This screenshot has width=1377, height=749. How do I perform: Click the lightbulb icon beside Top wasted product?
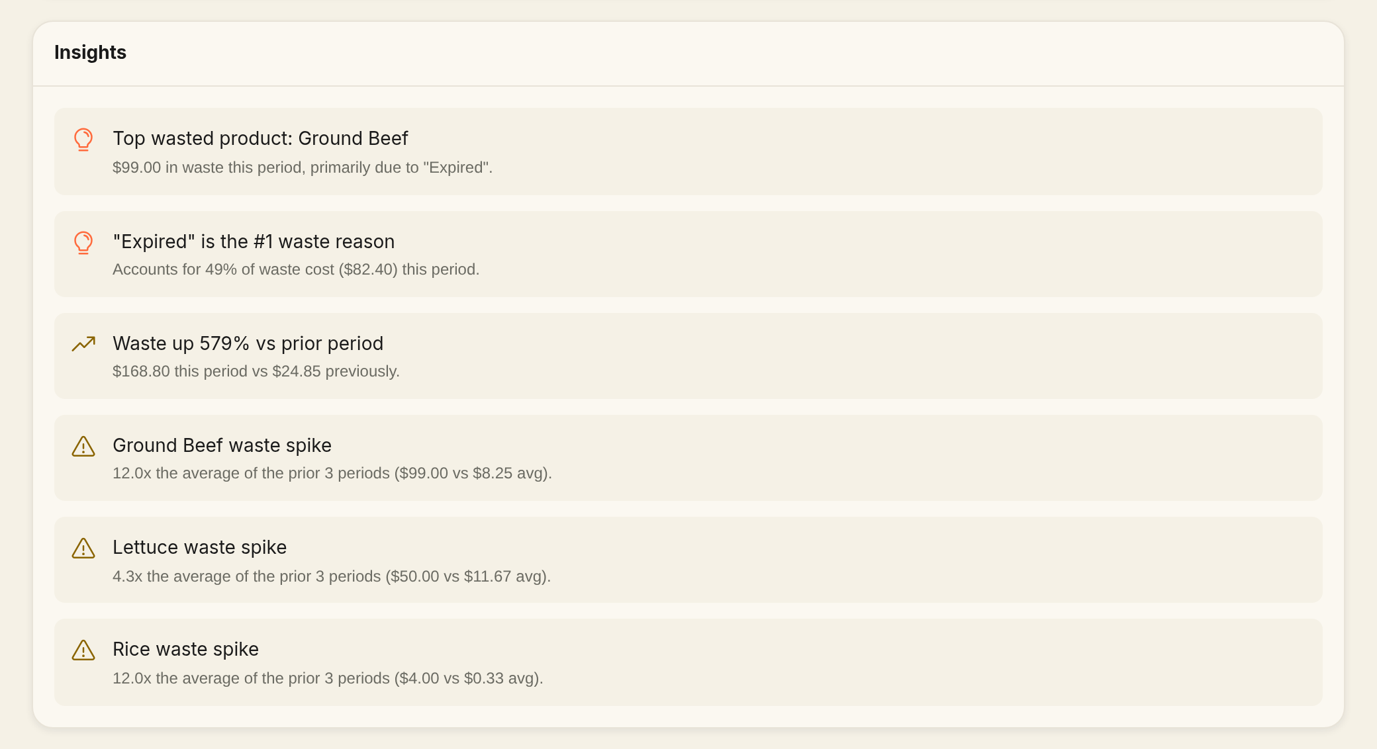coord(83,140)
